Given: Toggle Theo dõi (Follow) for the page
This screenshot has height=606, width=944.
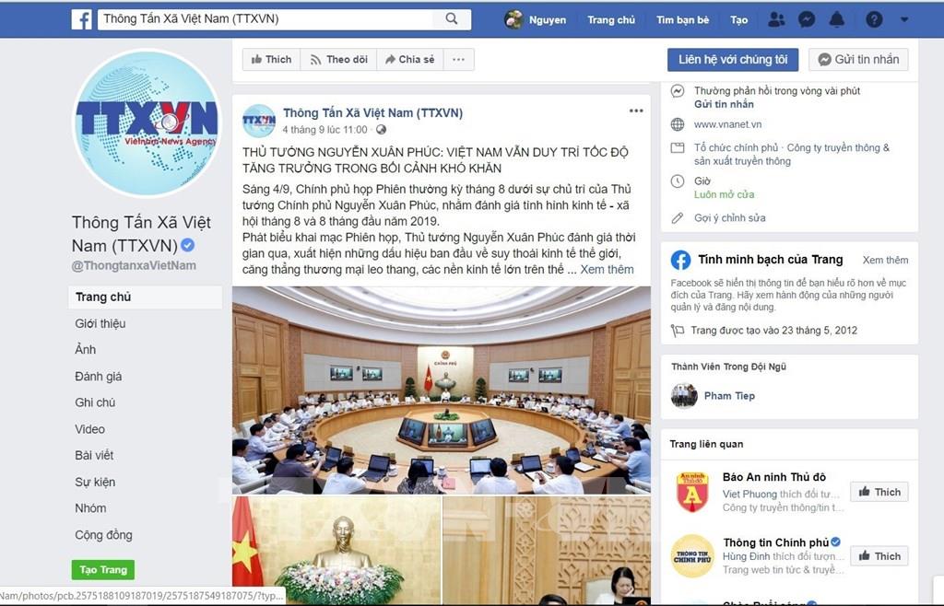Looking at the screenshot, I should pos(338,60).
